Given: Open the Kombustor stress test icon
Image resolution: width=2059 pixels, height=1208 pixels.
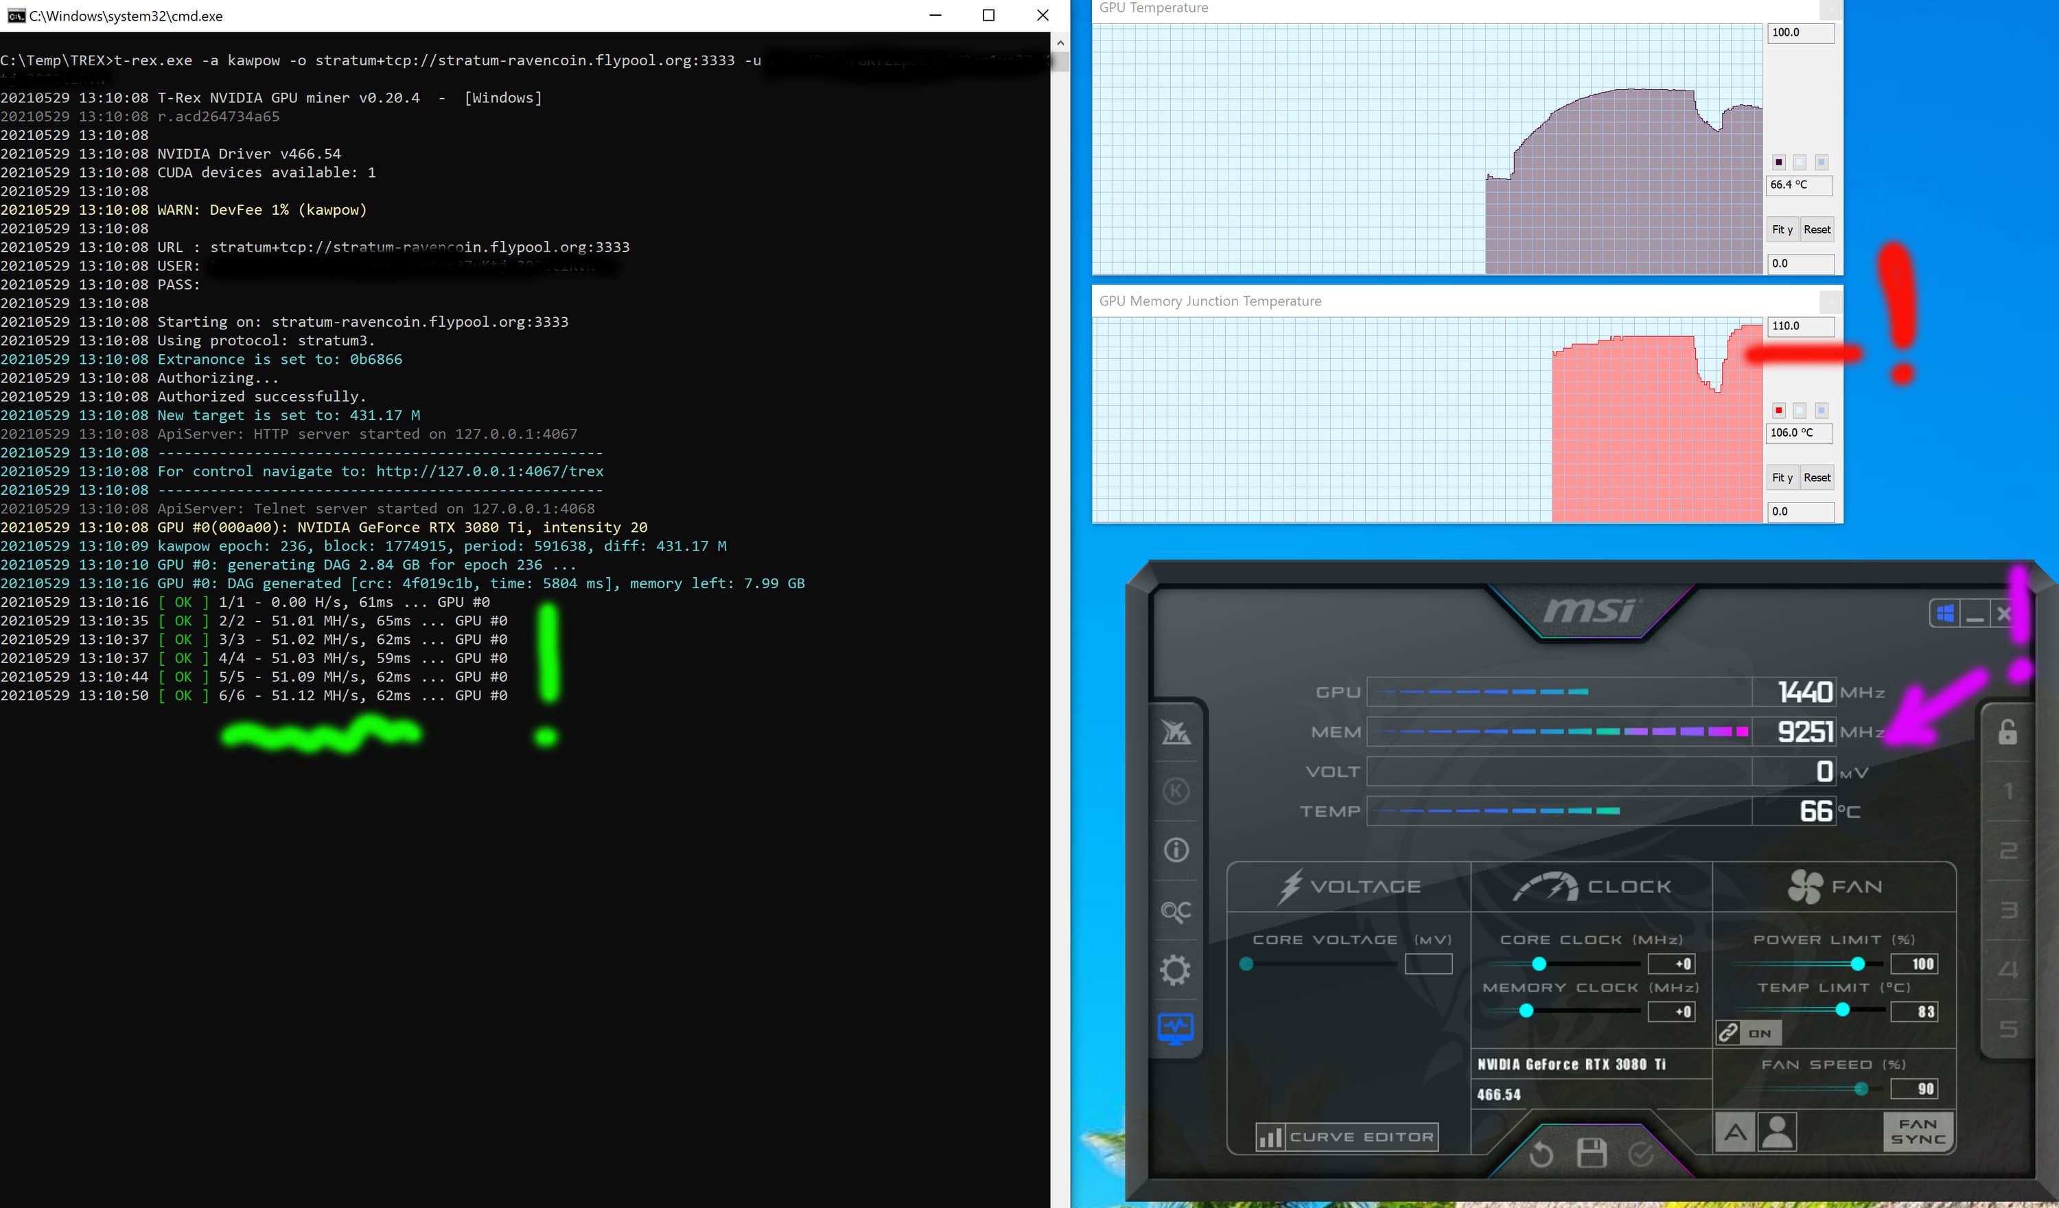Looking at the screenshot, I should point(1175,791).
